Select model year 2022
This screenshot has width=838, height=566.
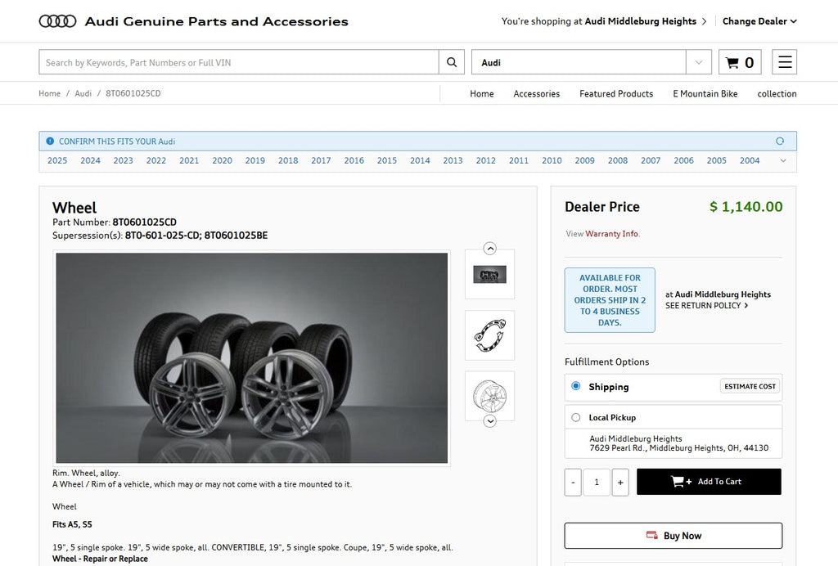pyautogui.click(x=156, y=161)
